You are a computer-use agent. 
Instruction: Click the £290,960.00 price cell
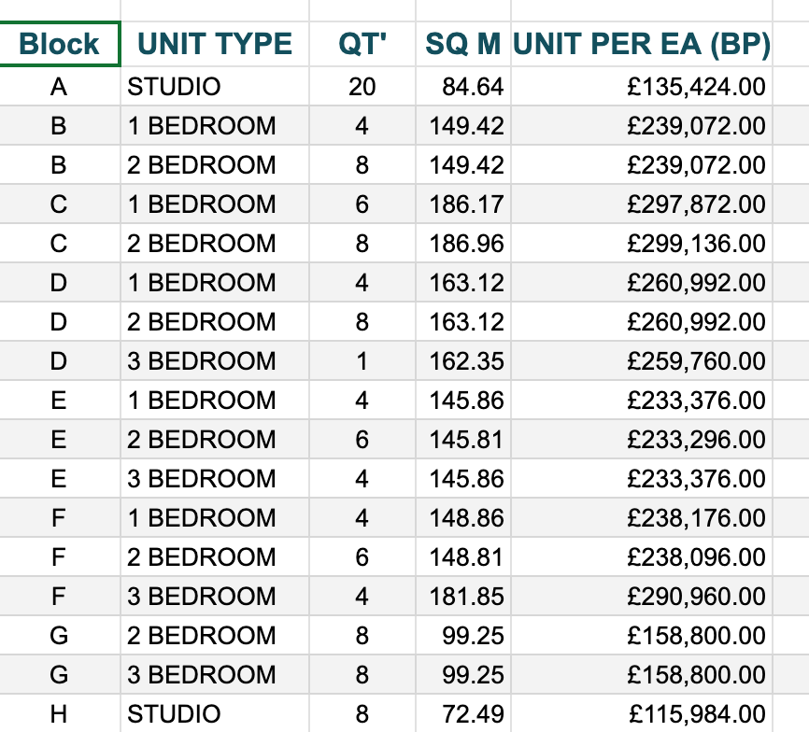click(x=697, y=597)
